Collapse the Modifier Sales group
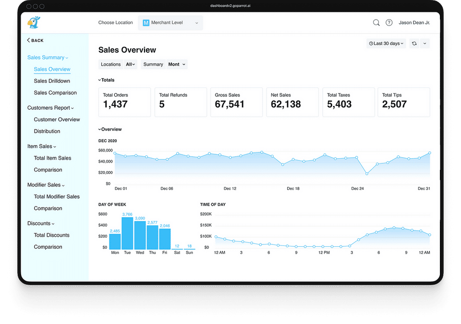 tap(46, 185)
